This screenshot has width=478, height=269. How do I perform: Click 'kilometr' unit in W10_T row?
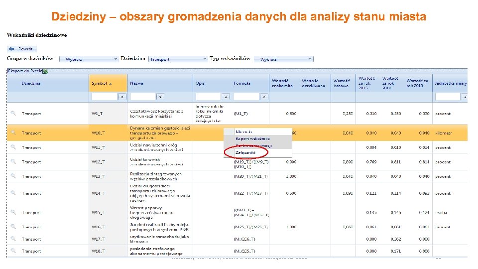(444, 133)
